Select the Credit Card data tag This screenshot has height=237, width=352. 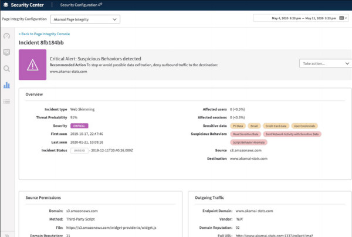click(x=276, y=126)
